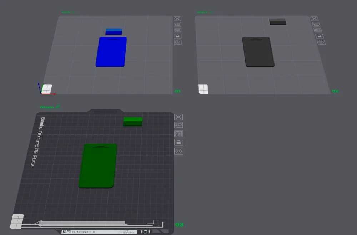Remove plate 02 using the X icon
Image resolution: width=357 pixels, height=235 pixels.
coord(314,19)
